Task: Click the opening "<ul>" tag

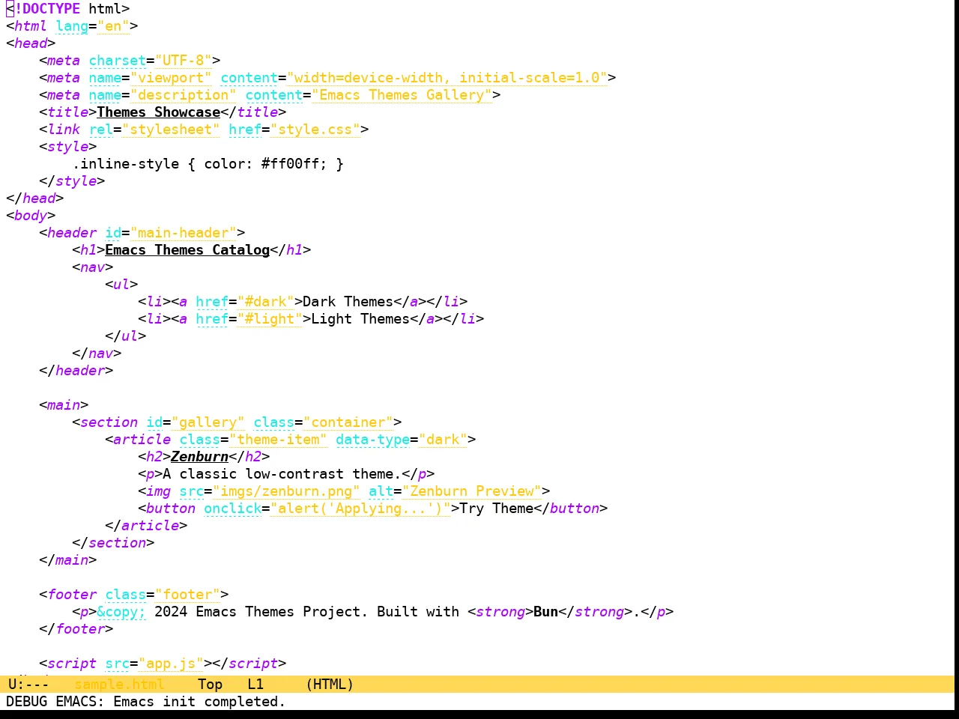Action: (121, 285)
